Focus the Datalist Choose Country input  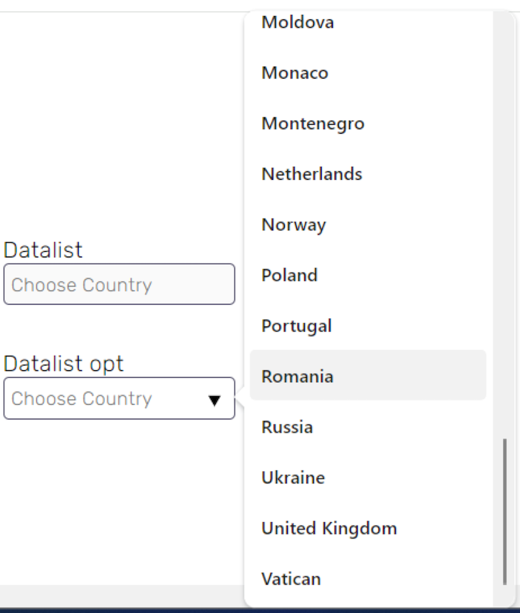point(120,284)
